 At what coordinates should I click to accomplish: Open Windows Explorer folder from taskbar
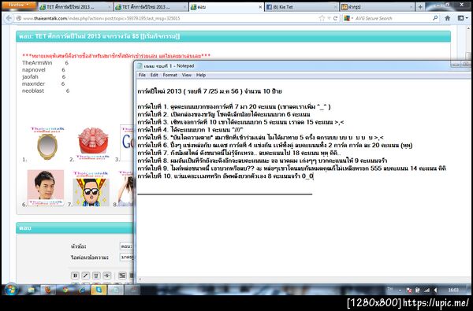pyautogui.click(x=32, y=291)
